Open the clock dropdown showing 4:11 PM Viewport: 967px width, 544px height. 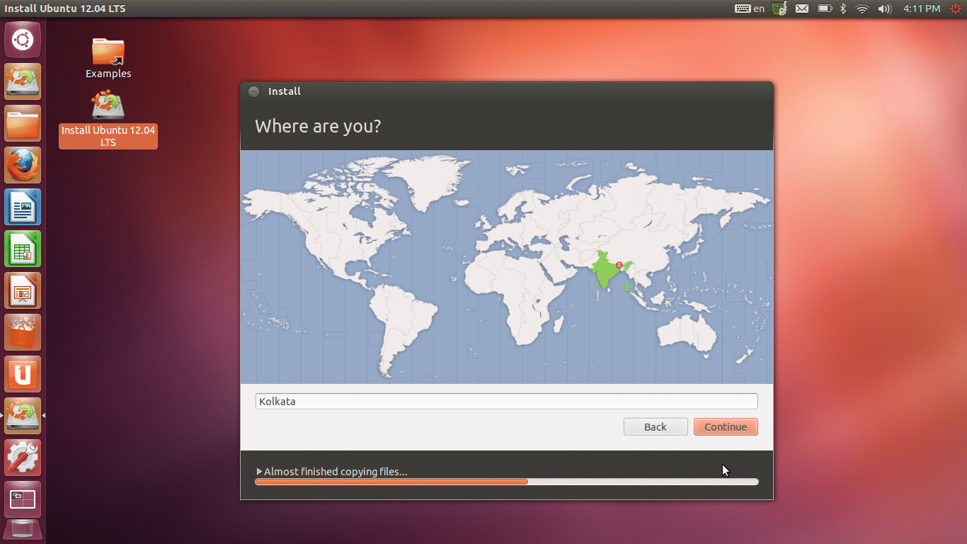(x=924, y=8)
